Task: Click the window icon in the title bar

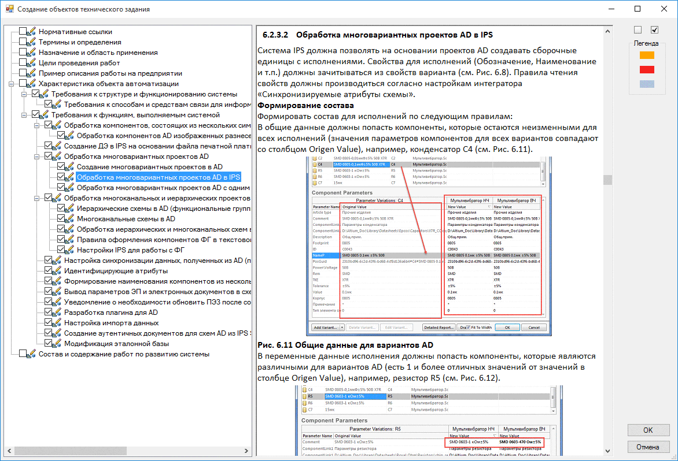Action: coord(9,9)
